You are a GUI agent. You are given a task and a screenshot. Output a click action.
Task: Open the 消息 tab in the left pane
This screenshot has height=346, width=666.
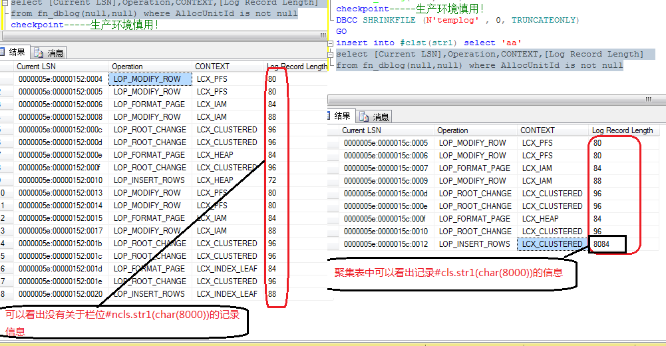click(x=49, y=53)
